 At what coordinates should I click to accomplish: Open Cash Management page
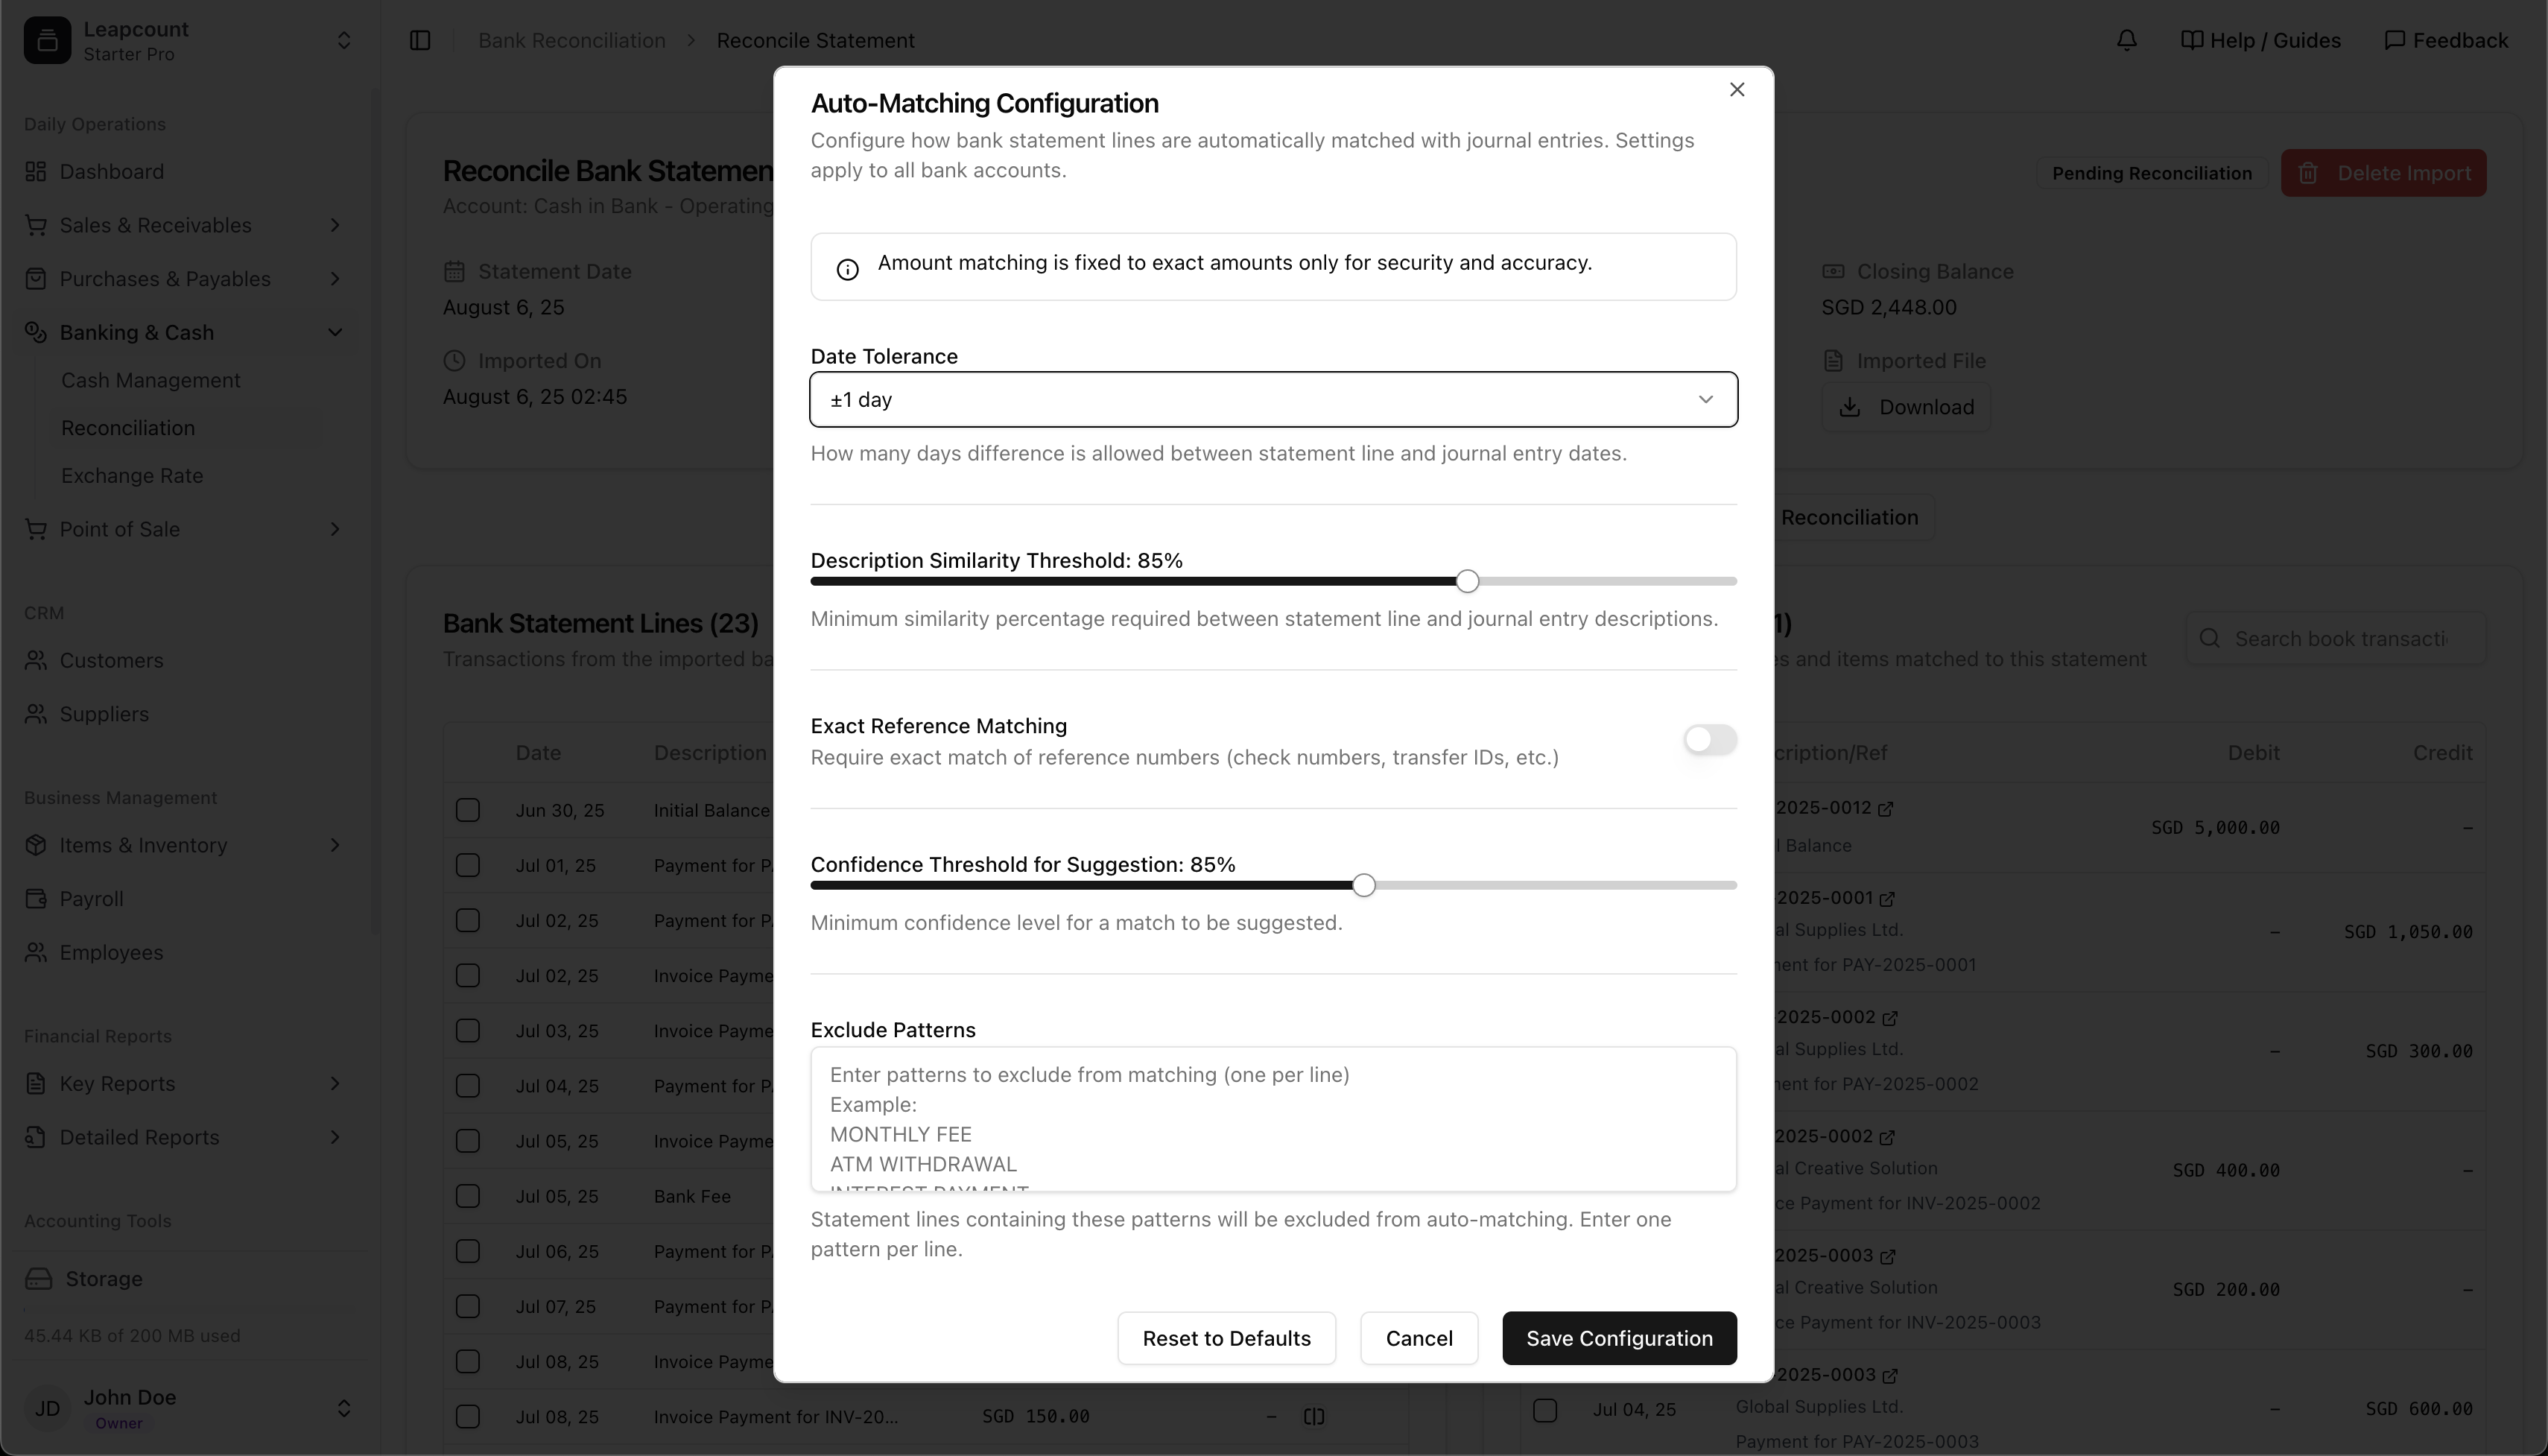(x=151, y=380)
